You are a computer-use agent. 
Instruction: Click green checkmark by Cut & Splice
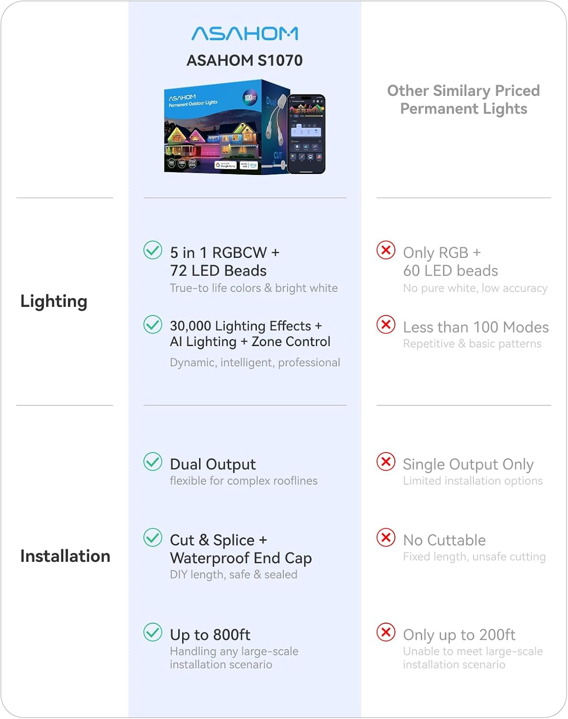(x=153, y=537)
